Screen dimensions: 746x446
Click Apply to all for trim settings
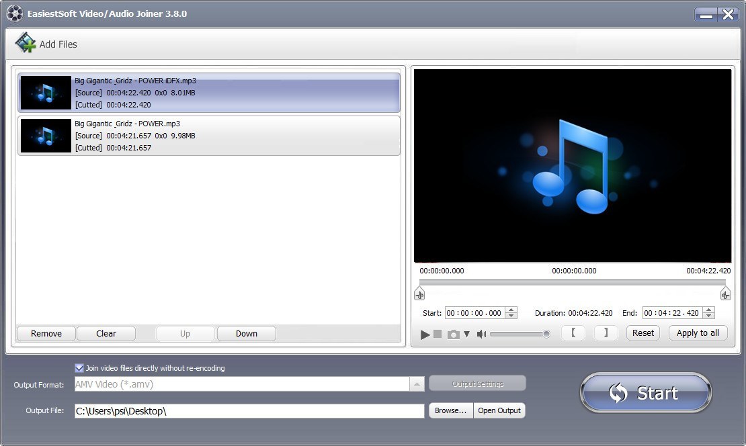point(698,332)
